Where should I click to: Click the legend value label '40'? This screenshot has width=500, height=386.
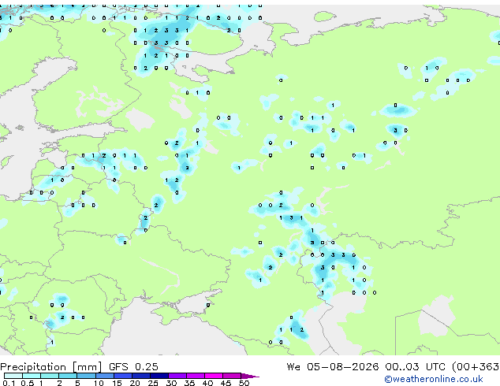pyautogui.click(x=207, y=383)
